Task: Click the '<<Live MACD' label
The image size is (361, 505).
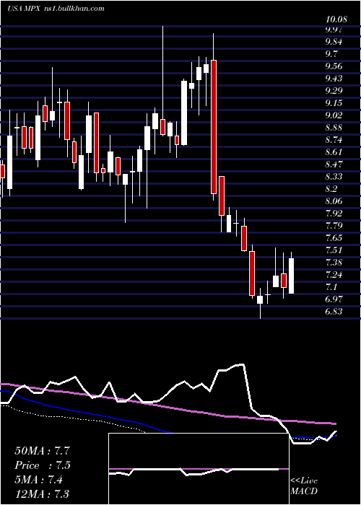Action: tap(304, 486)
